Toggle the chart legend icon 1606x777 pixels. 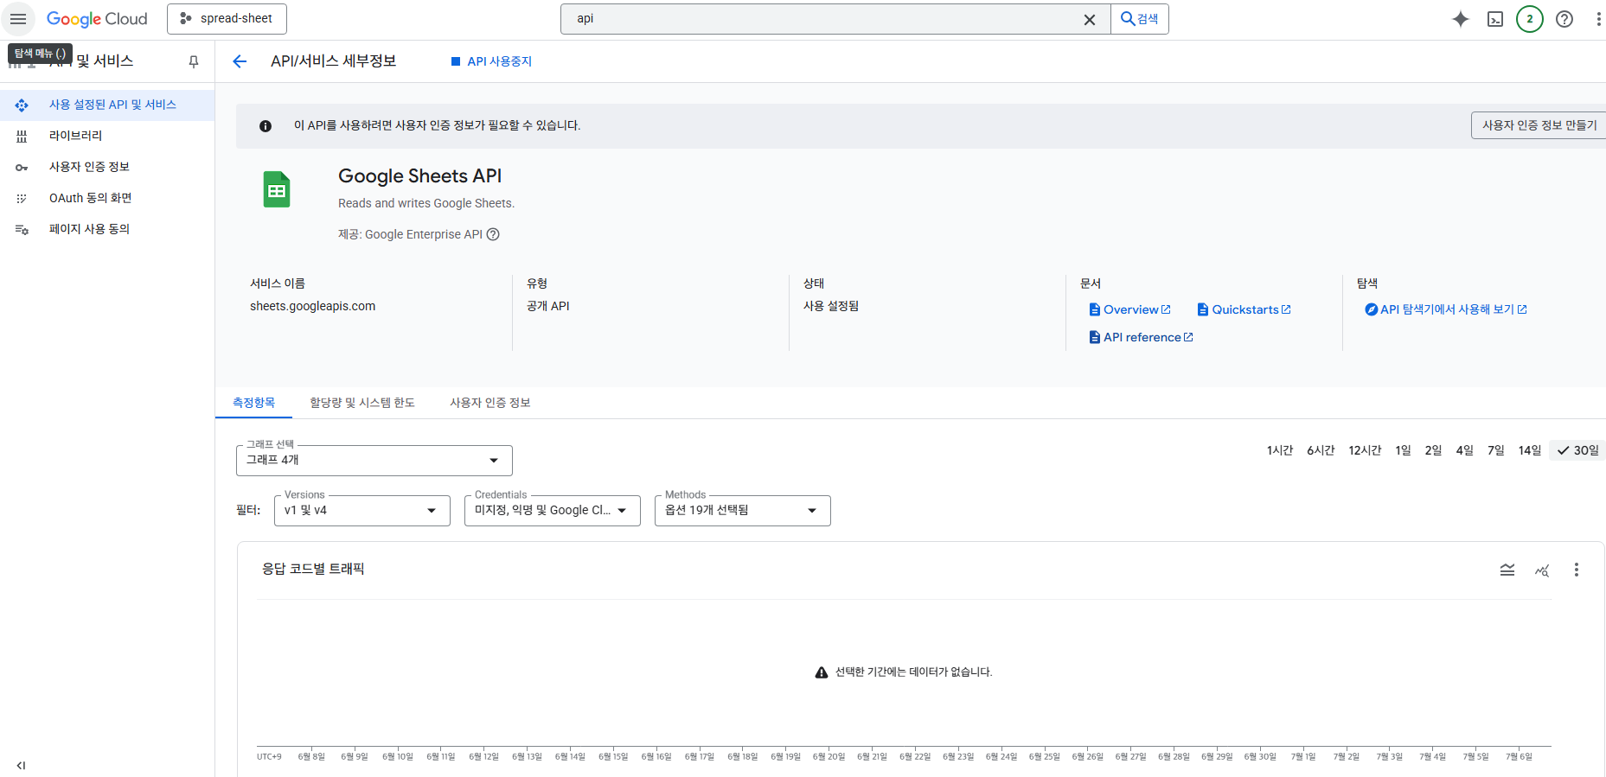[x=1507, y=570]
